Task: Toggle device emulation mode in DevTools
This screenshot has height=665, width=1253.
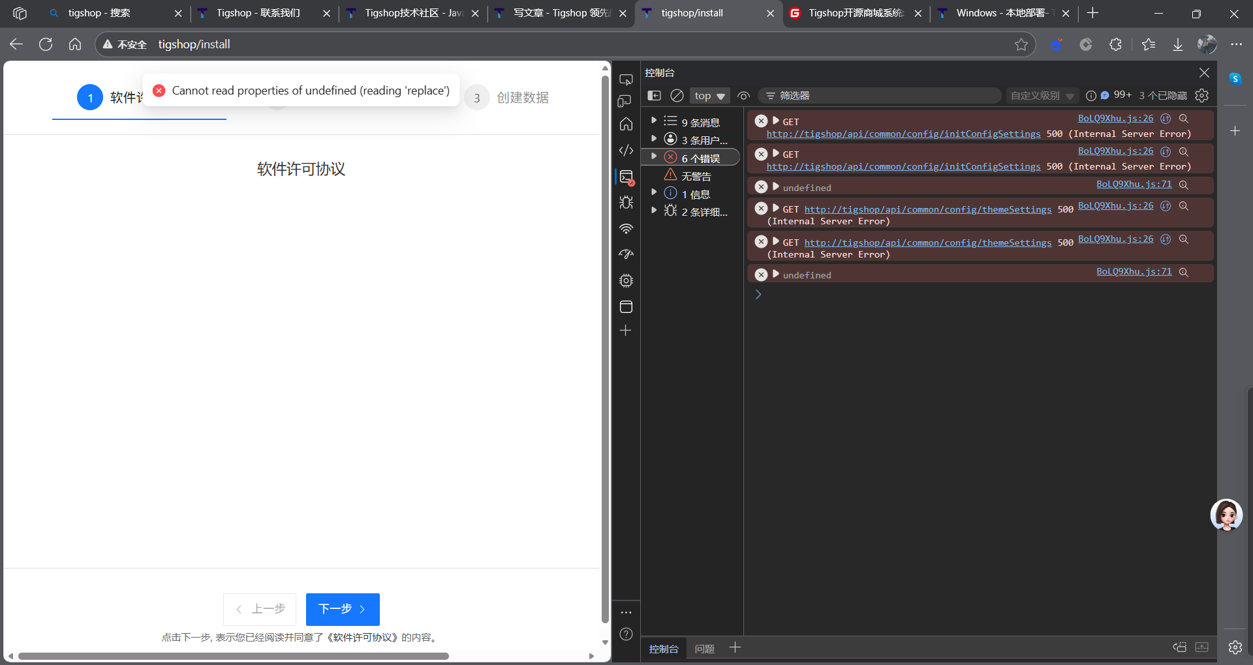Action: pyautogui.click(x=625, y=102)
